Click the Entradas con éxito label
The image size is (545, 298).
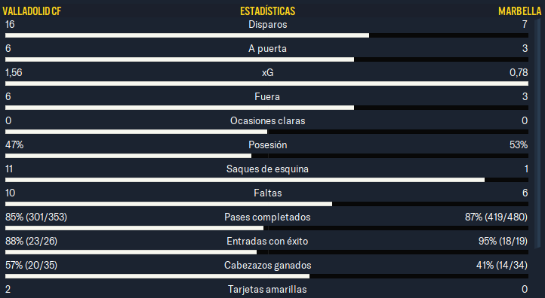click(x=267, y=241)
